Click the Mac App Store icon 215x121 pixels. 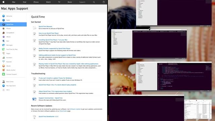point(4,86)
